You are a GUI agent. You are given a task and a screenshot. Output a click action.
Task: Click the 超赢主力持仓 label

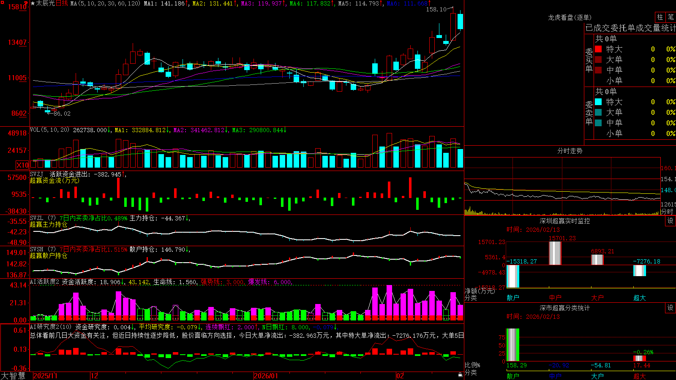point(49,224)
